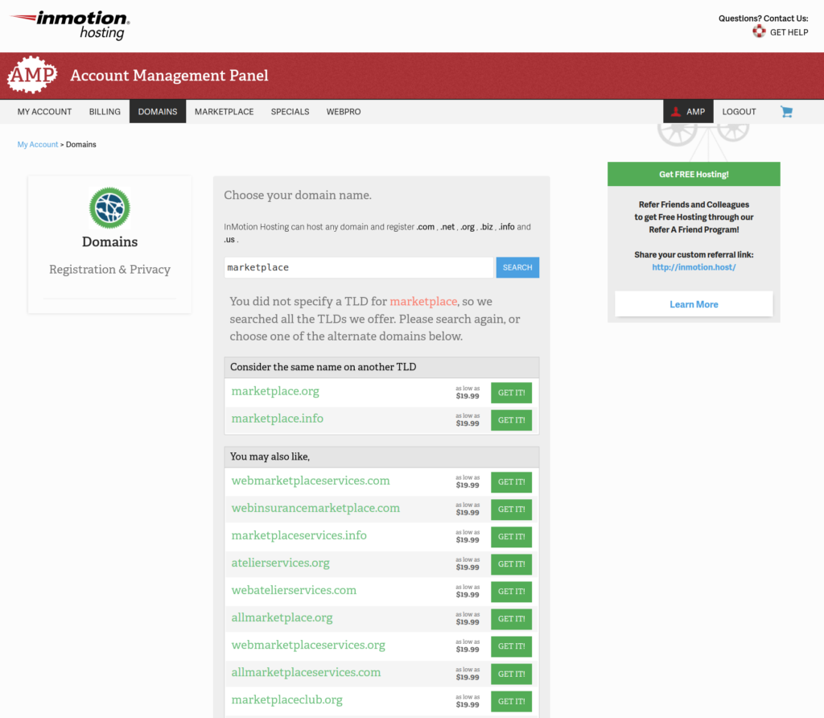Get marketplace.info domain

point(511,420)
